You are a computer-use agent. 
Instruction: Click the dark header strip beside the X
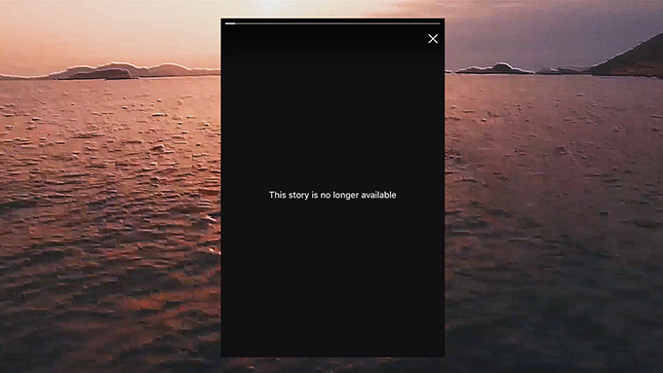point(322,45)
